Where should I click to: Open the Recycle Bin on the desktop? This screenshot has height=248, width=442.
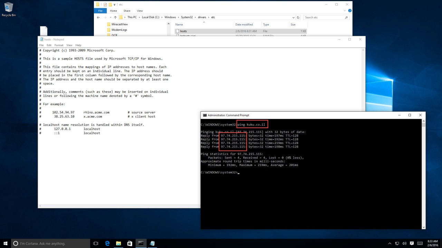point(9,8)
